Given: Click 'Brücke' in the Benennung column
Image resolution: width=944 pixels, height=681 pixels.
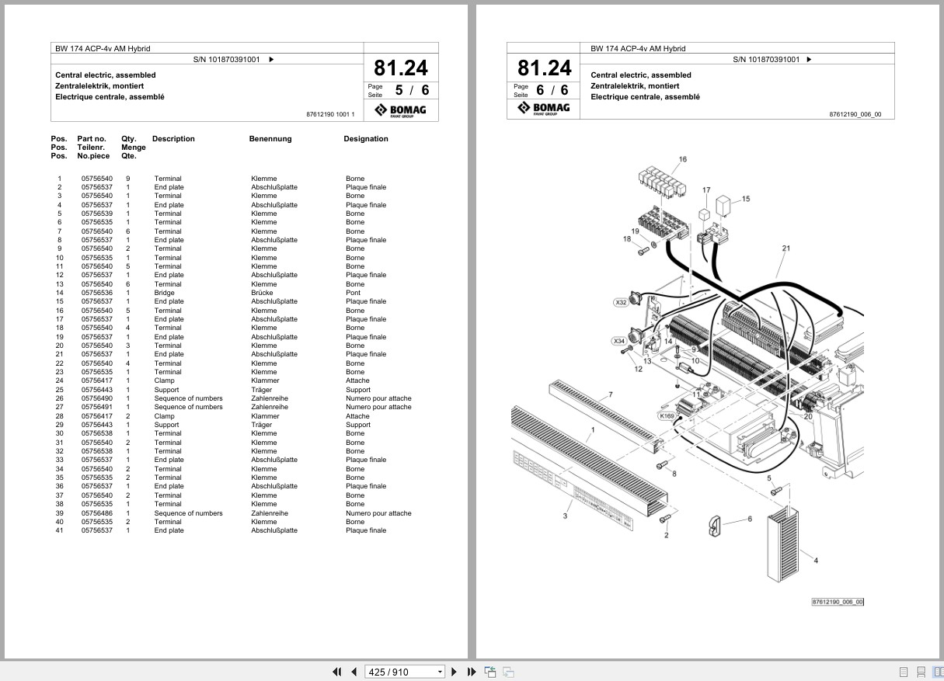Looking at the screenshot, I should tap(263, 293).
